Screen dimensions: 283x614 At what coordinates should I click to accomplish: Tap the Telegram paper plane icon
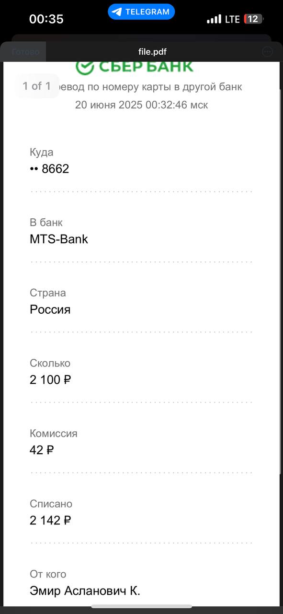pos(117,12)
